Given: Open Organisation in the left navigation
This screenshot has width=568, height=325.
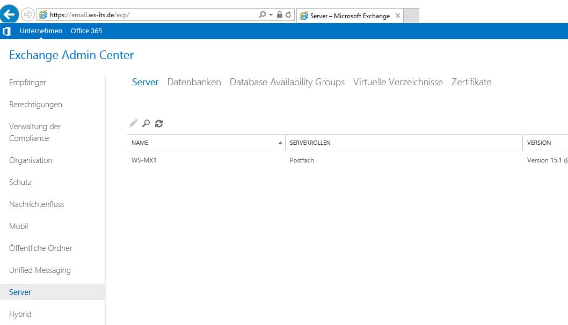Looking at the screenshot, I should pyautogui.click(x=31, y=160).
